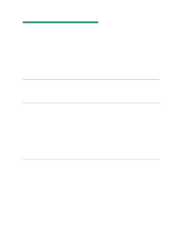Viewport: 182px width, 236px height.
Task: Click the green horizontal bar
Action: click(61, 22)
